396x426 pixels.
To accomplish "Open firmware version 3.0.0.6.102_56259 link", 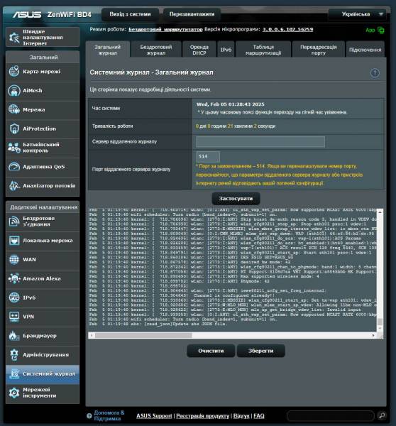I will [x=287, y=29].
